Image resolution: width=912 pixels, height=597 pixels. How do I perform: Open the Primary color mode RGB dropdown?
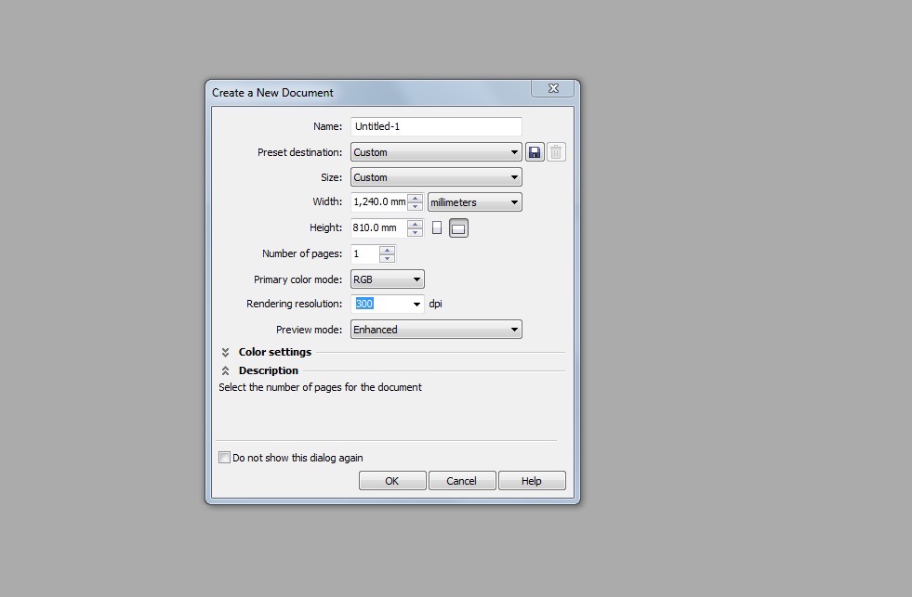click(387, 279)
